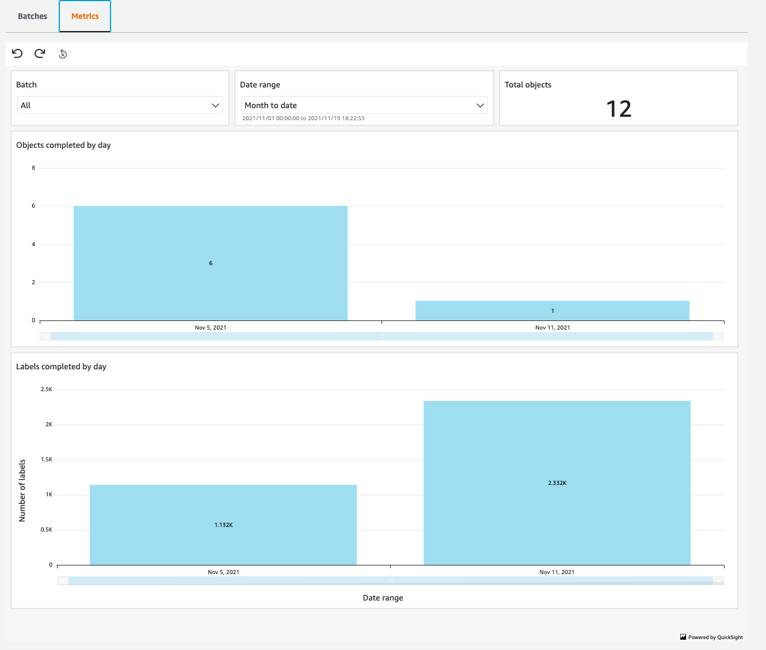This screenshot has width=766, height=650.
Task: Click the right scroll arrow under Labels chart
Action: [719, 580]
